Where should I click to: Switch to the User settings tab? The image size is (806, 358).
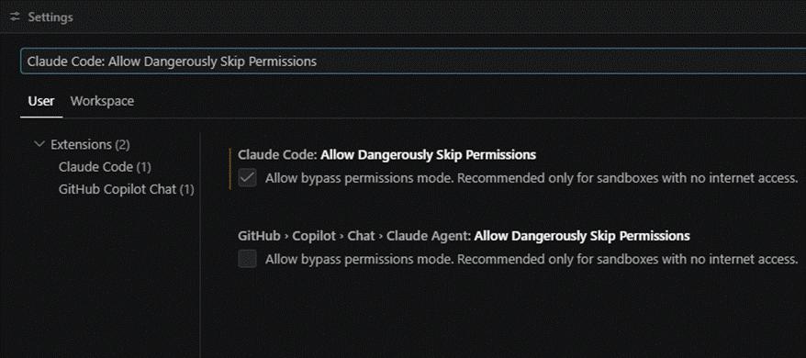[41, 101]
